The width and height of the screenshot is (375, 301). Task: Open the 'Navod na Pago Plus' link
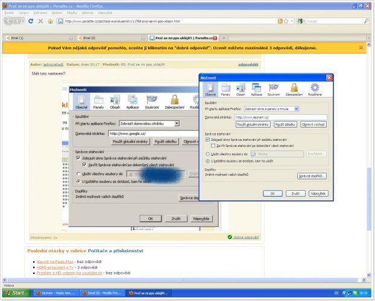[55, 262]
